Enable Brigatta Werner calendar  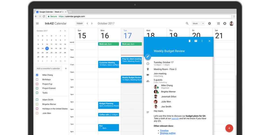(37, 104)
